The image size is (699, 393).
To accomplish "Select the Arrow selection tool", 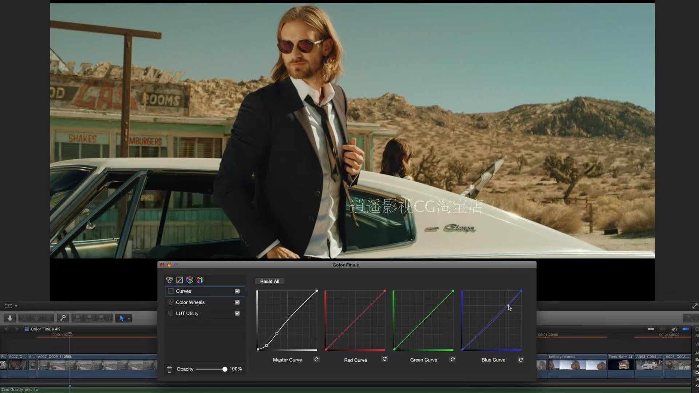I will (122, 318).
